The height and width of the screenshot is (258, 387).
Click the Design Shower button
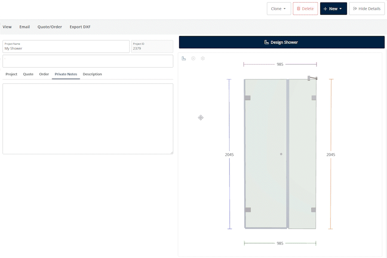click(281, 42)
